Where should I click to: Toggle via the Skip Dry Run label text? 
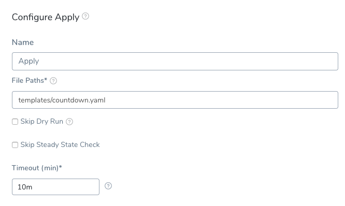tap(42, 121)
